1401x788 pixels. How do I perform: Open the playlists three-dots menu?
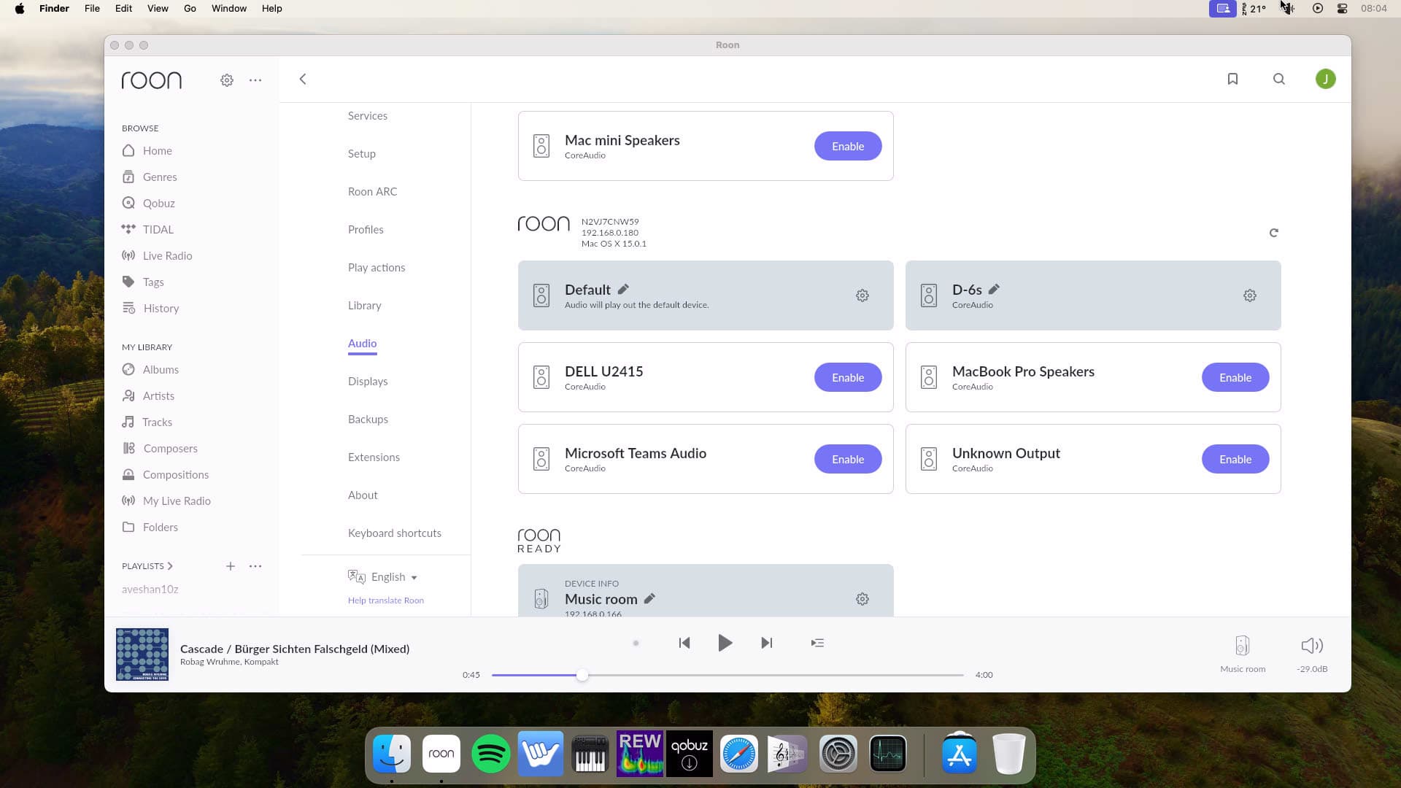coord(255,566)
